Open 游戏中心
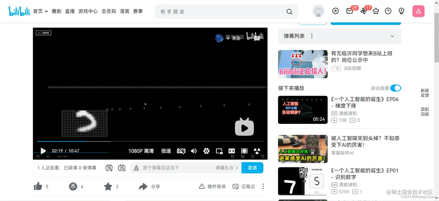 point(88,11)
